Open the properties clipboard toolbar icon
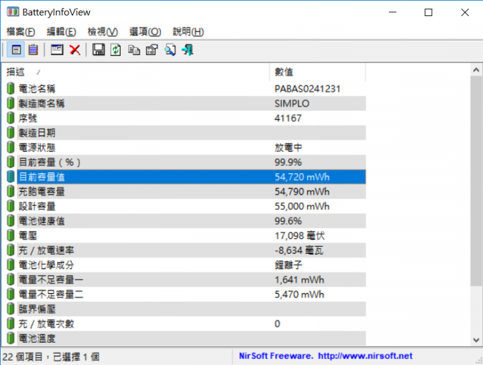 coord(152,50)
